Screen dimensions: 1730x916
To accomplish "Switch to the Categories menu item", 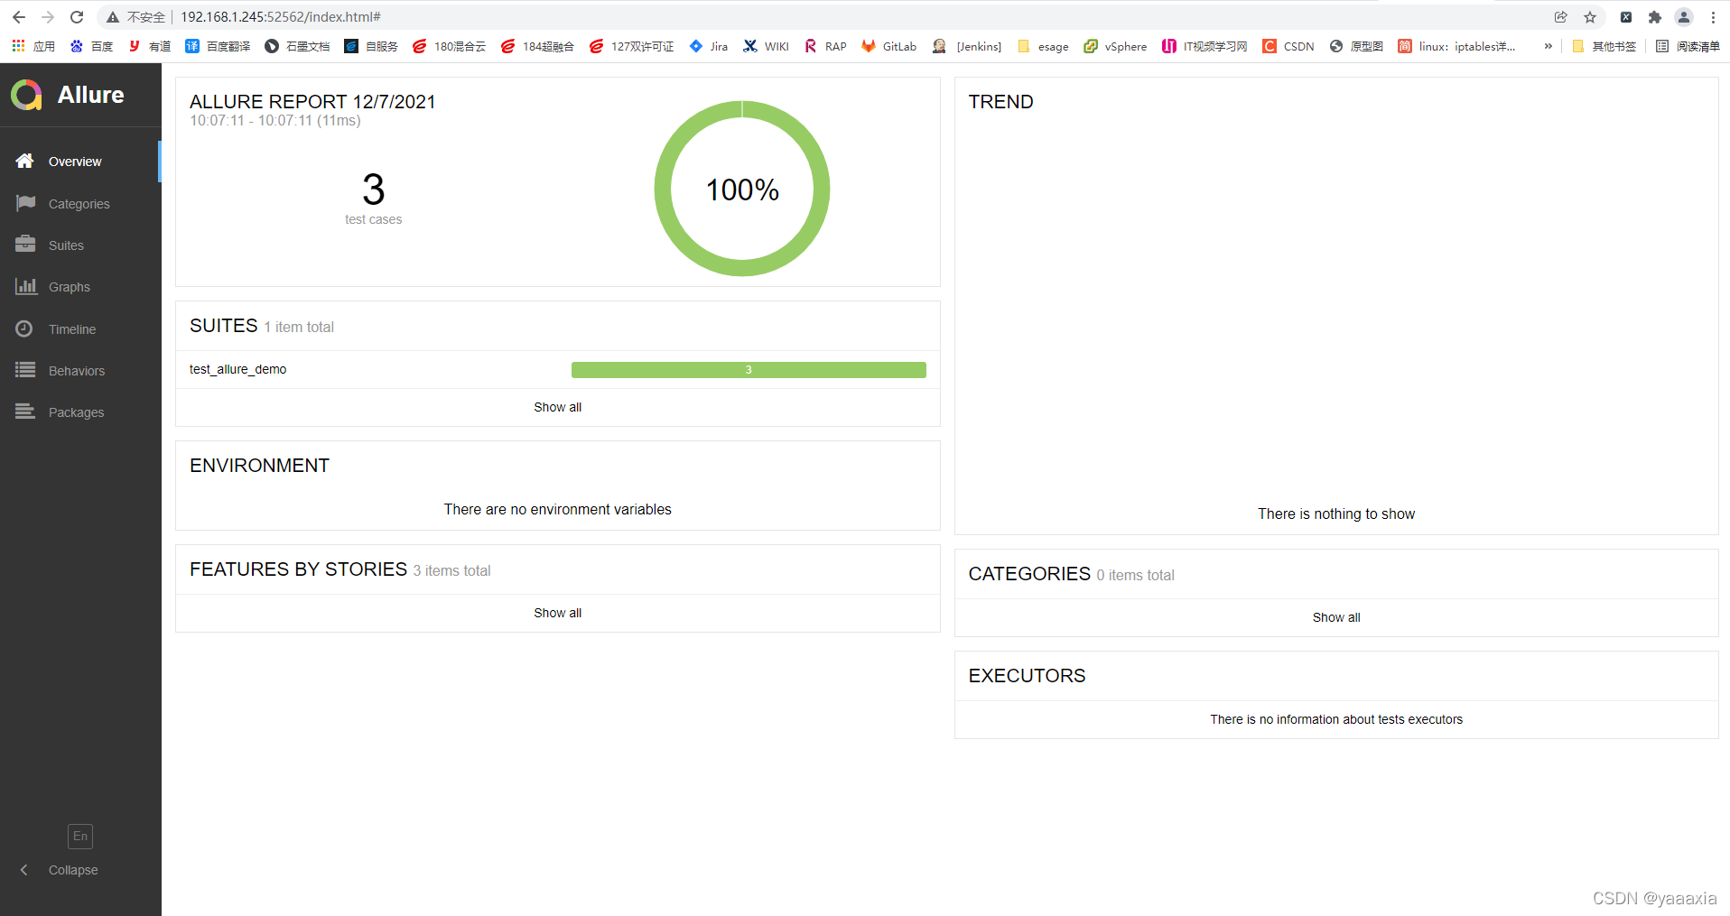I will 79,204.
